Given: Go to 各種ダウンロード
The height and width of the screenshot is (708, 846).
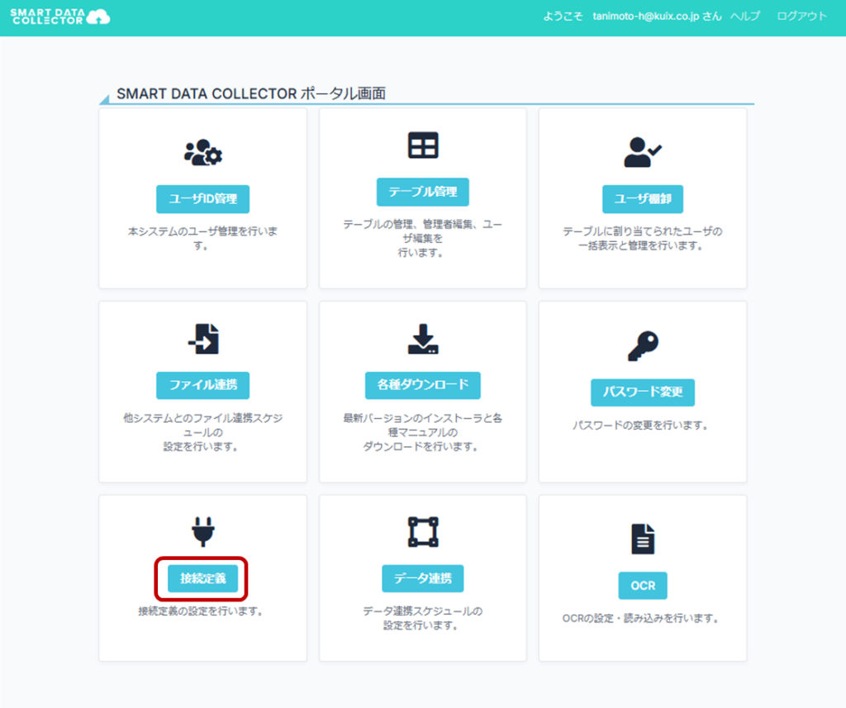Looking at the screenshot, I should [x=423, y=385].
